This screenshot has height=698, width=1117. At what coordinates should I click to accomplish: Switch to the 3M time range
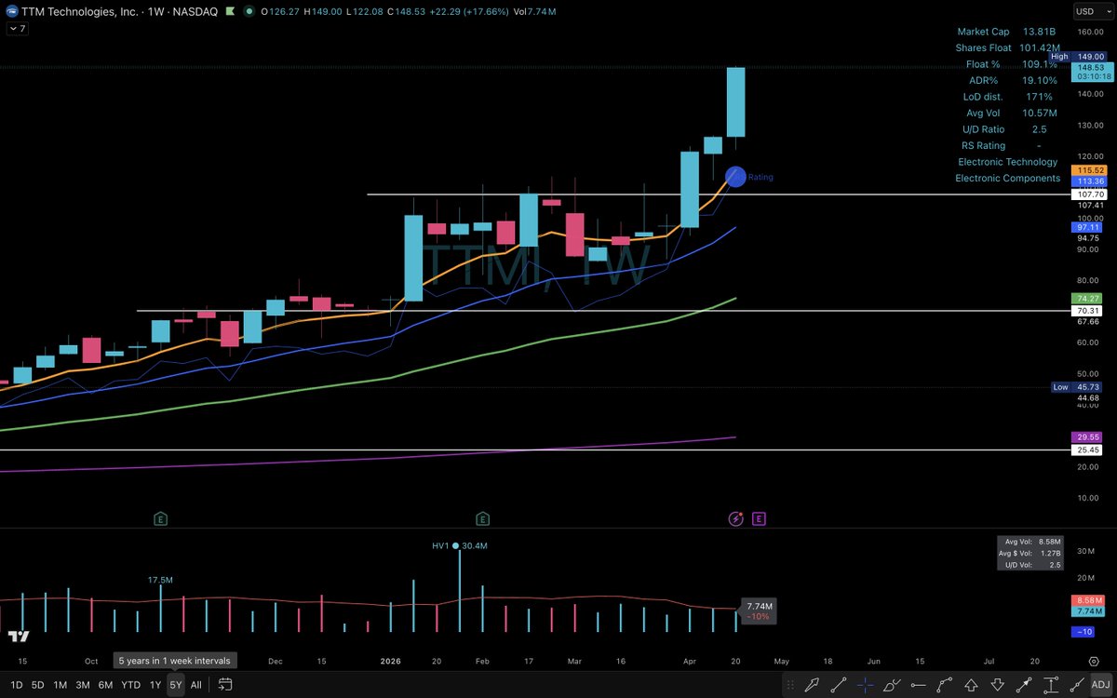83,685
